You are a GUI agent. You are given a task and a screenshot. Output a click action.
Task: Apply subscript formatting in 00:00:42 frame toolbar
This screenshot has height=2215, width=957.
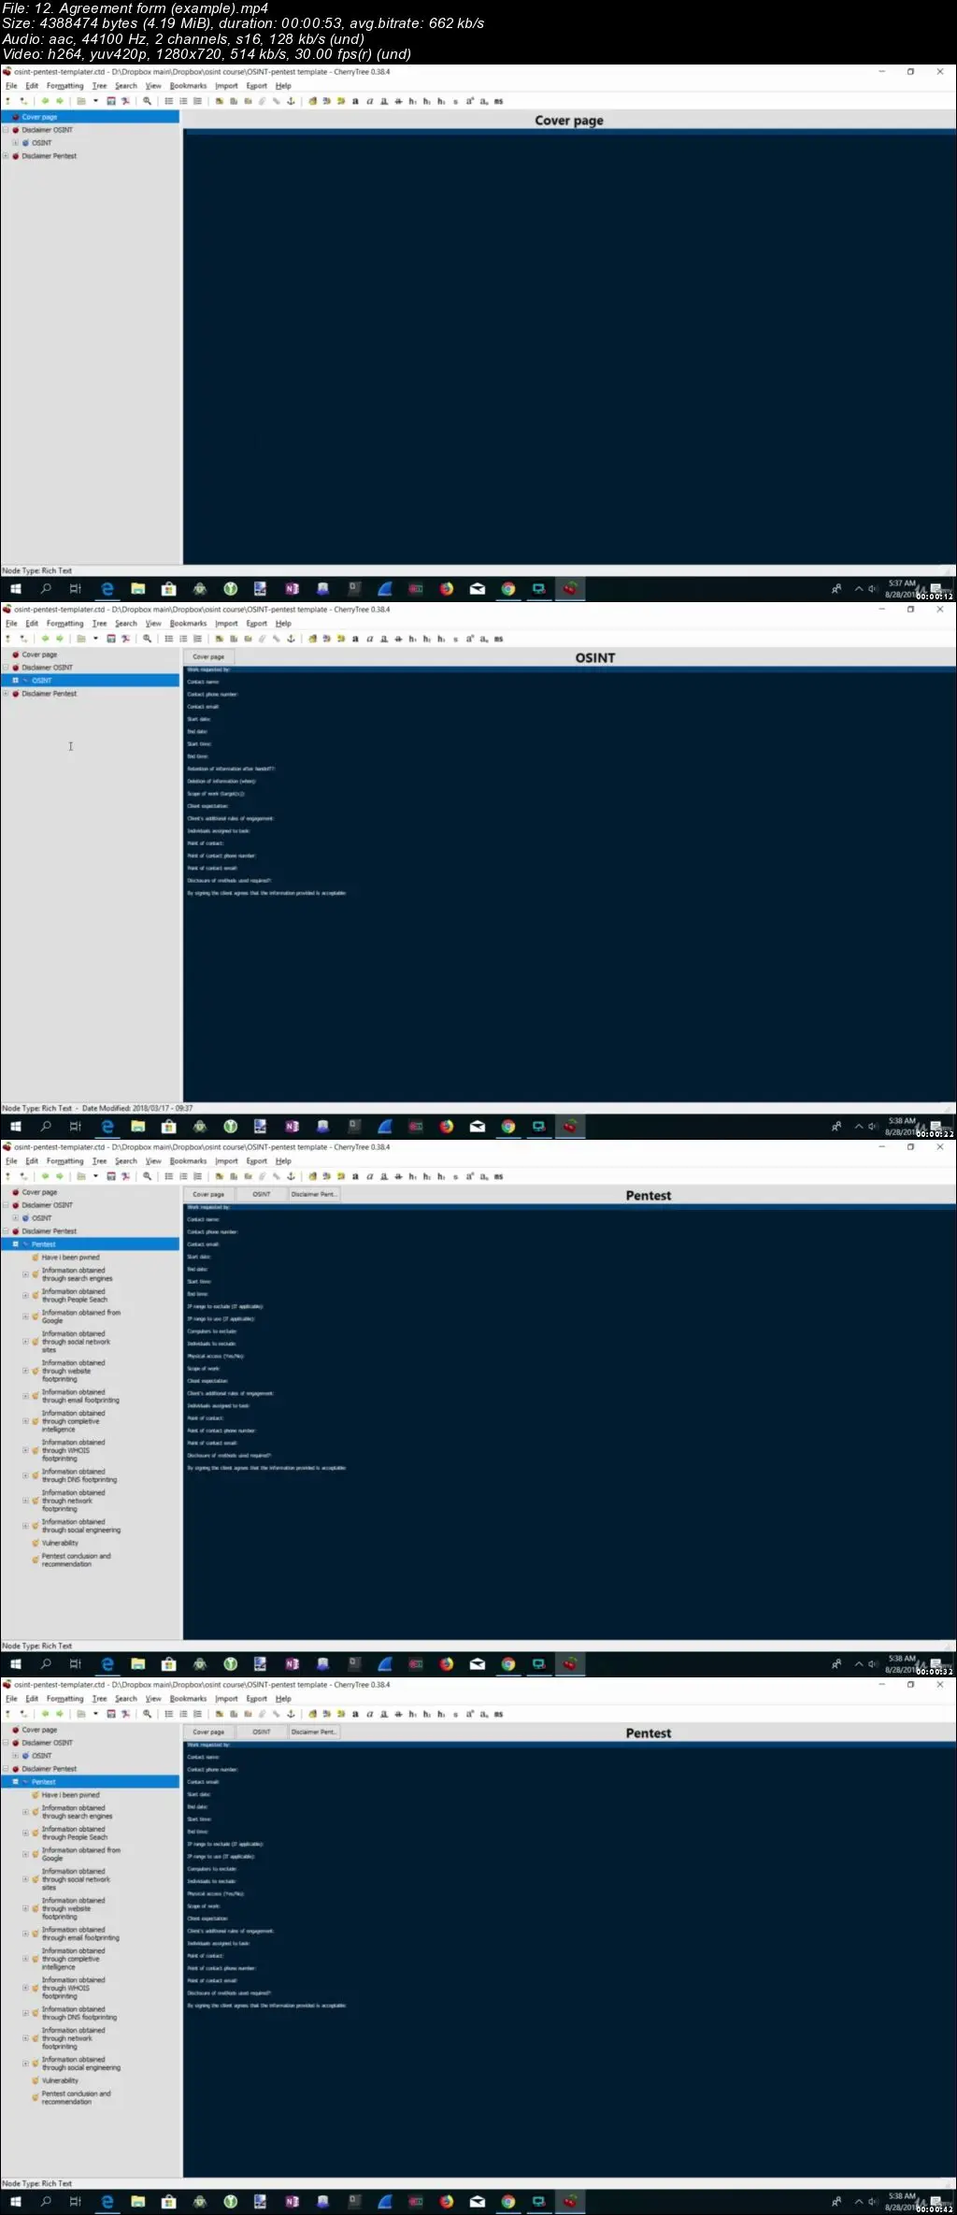[x=484, y=1714]
